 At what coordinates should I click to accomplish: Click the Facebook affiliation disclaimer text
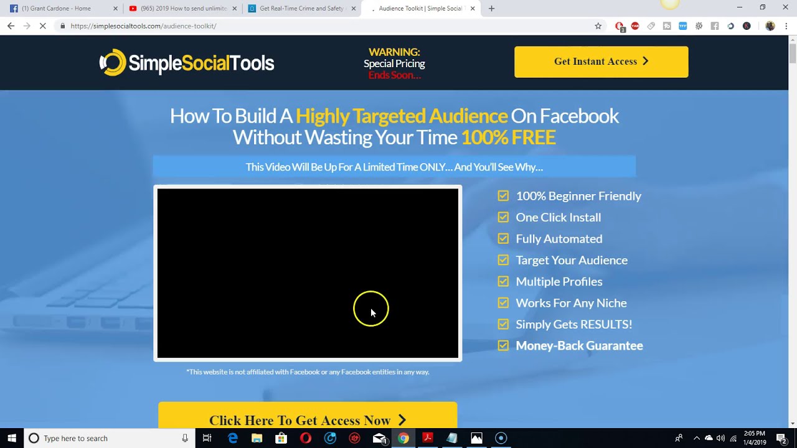tap(308, 372)
